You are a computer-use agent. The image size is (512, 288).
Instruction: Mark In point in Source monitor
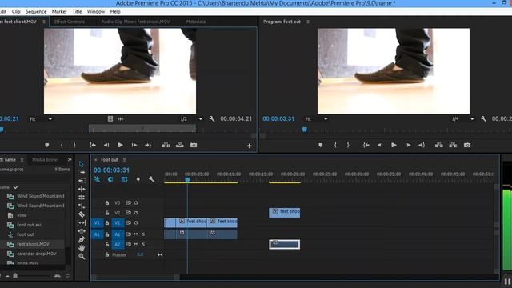(x=62, y=145)
